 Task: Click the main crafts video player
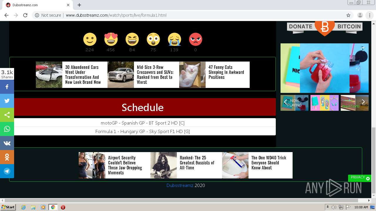coord(325,68)
